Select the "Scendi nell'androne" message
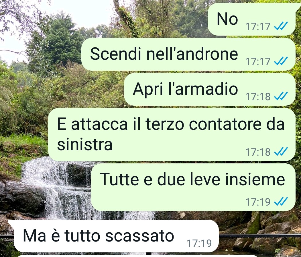Image resolution: width=301 pixels, height=257 pixels. [x=188, y=54]
